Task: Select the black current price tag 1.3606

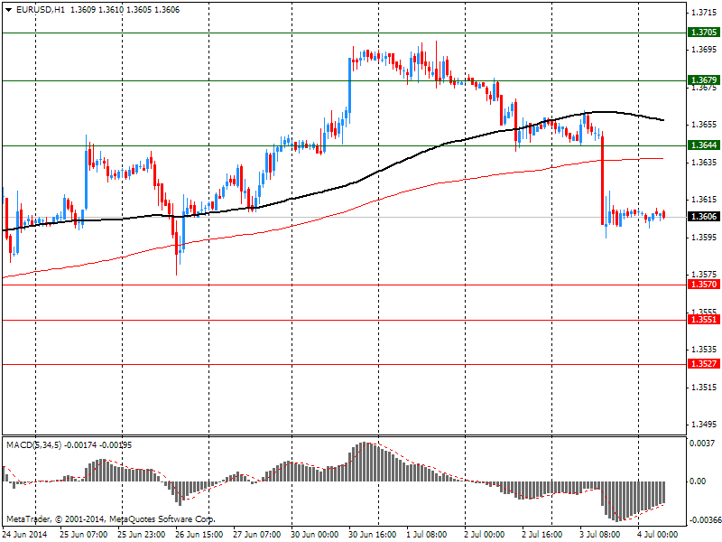Action: coord(703,217)
